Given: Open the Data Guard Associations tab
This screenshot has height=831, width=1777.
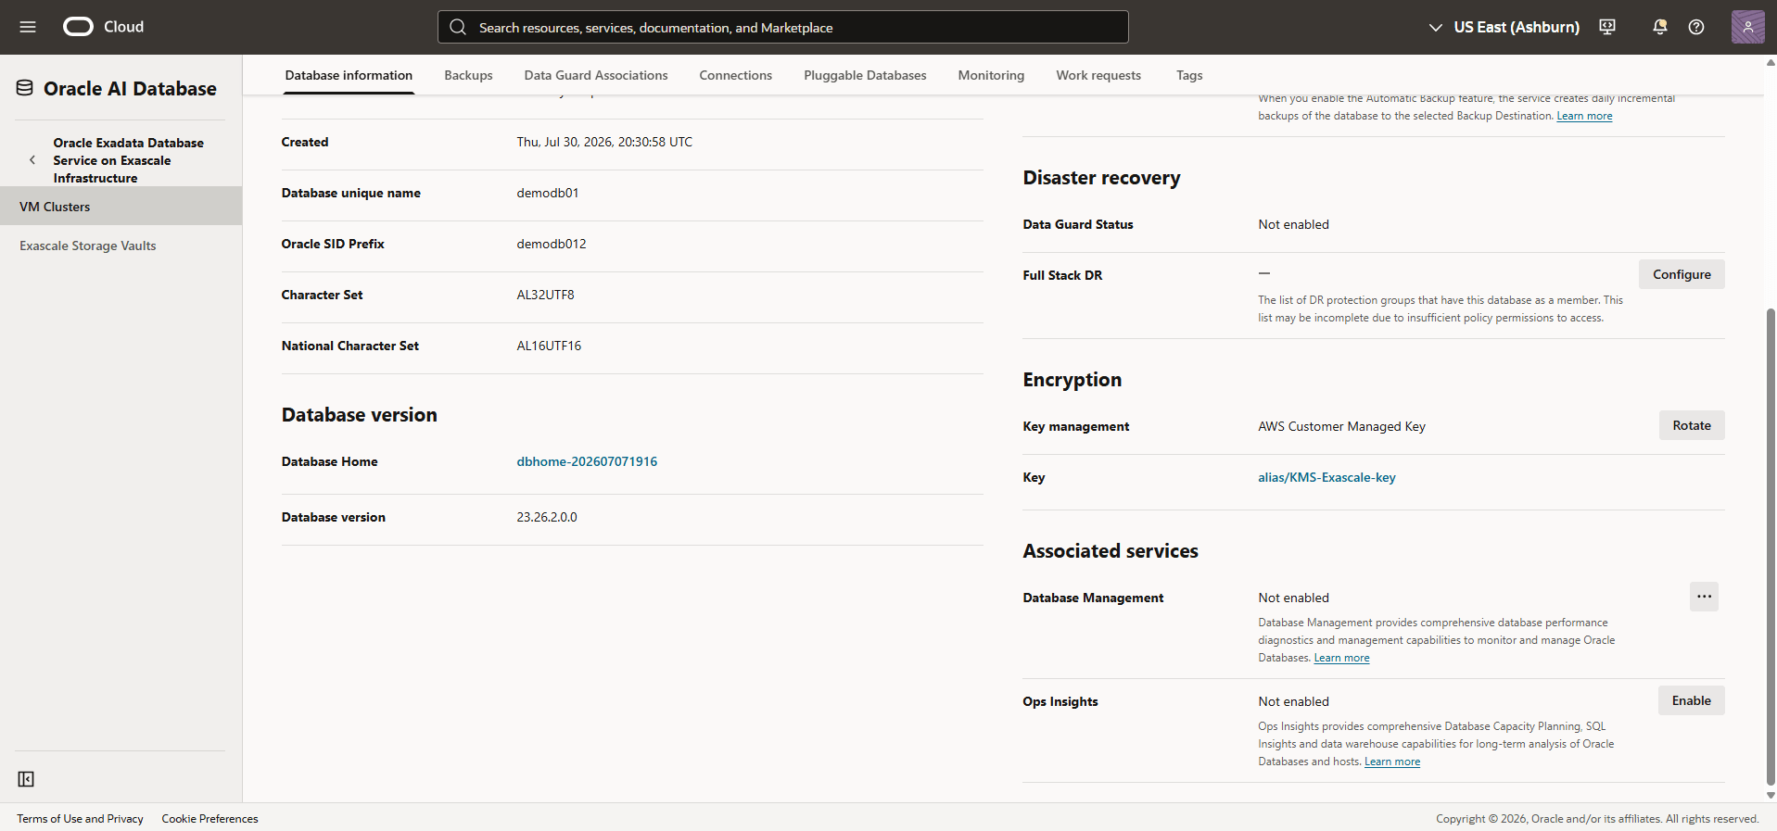Looking at the screenshot, I should click(x=596, y=75).
